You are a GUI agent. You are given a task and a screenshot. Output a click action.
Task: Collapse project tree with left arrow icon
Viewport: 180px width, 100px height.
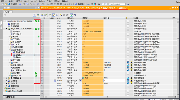[38, 8]
